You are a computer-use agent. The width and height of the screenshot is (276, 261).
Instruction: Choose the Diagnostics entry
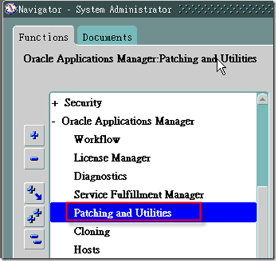pyautogui.click(x=100, y=176)
